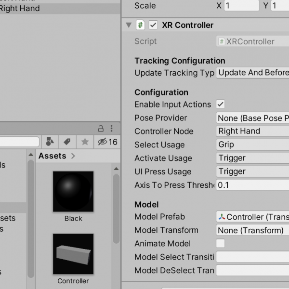The image size is (289, 289).
Task: Click the XR Controller script hash icon
Action: pyautogui.click(x=141, y=25)
